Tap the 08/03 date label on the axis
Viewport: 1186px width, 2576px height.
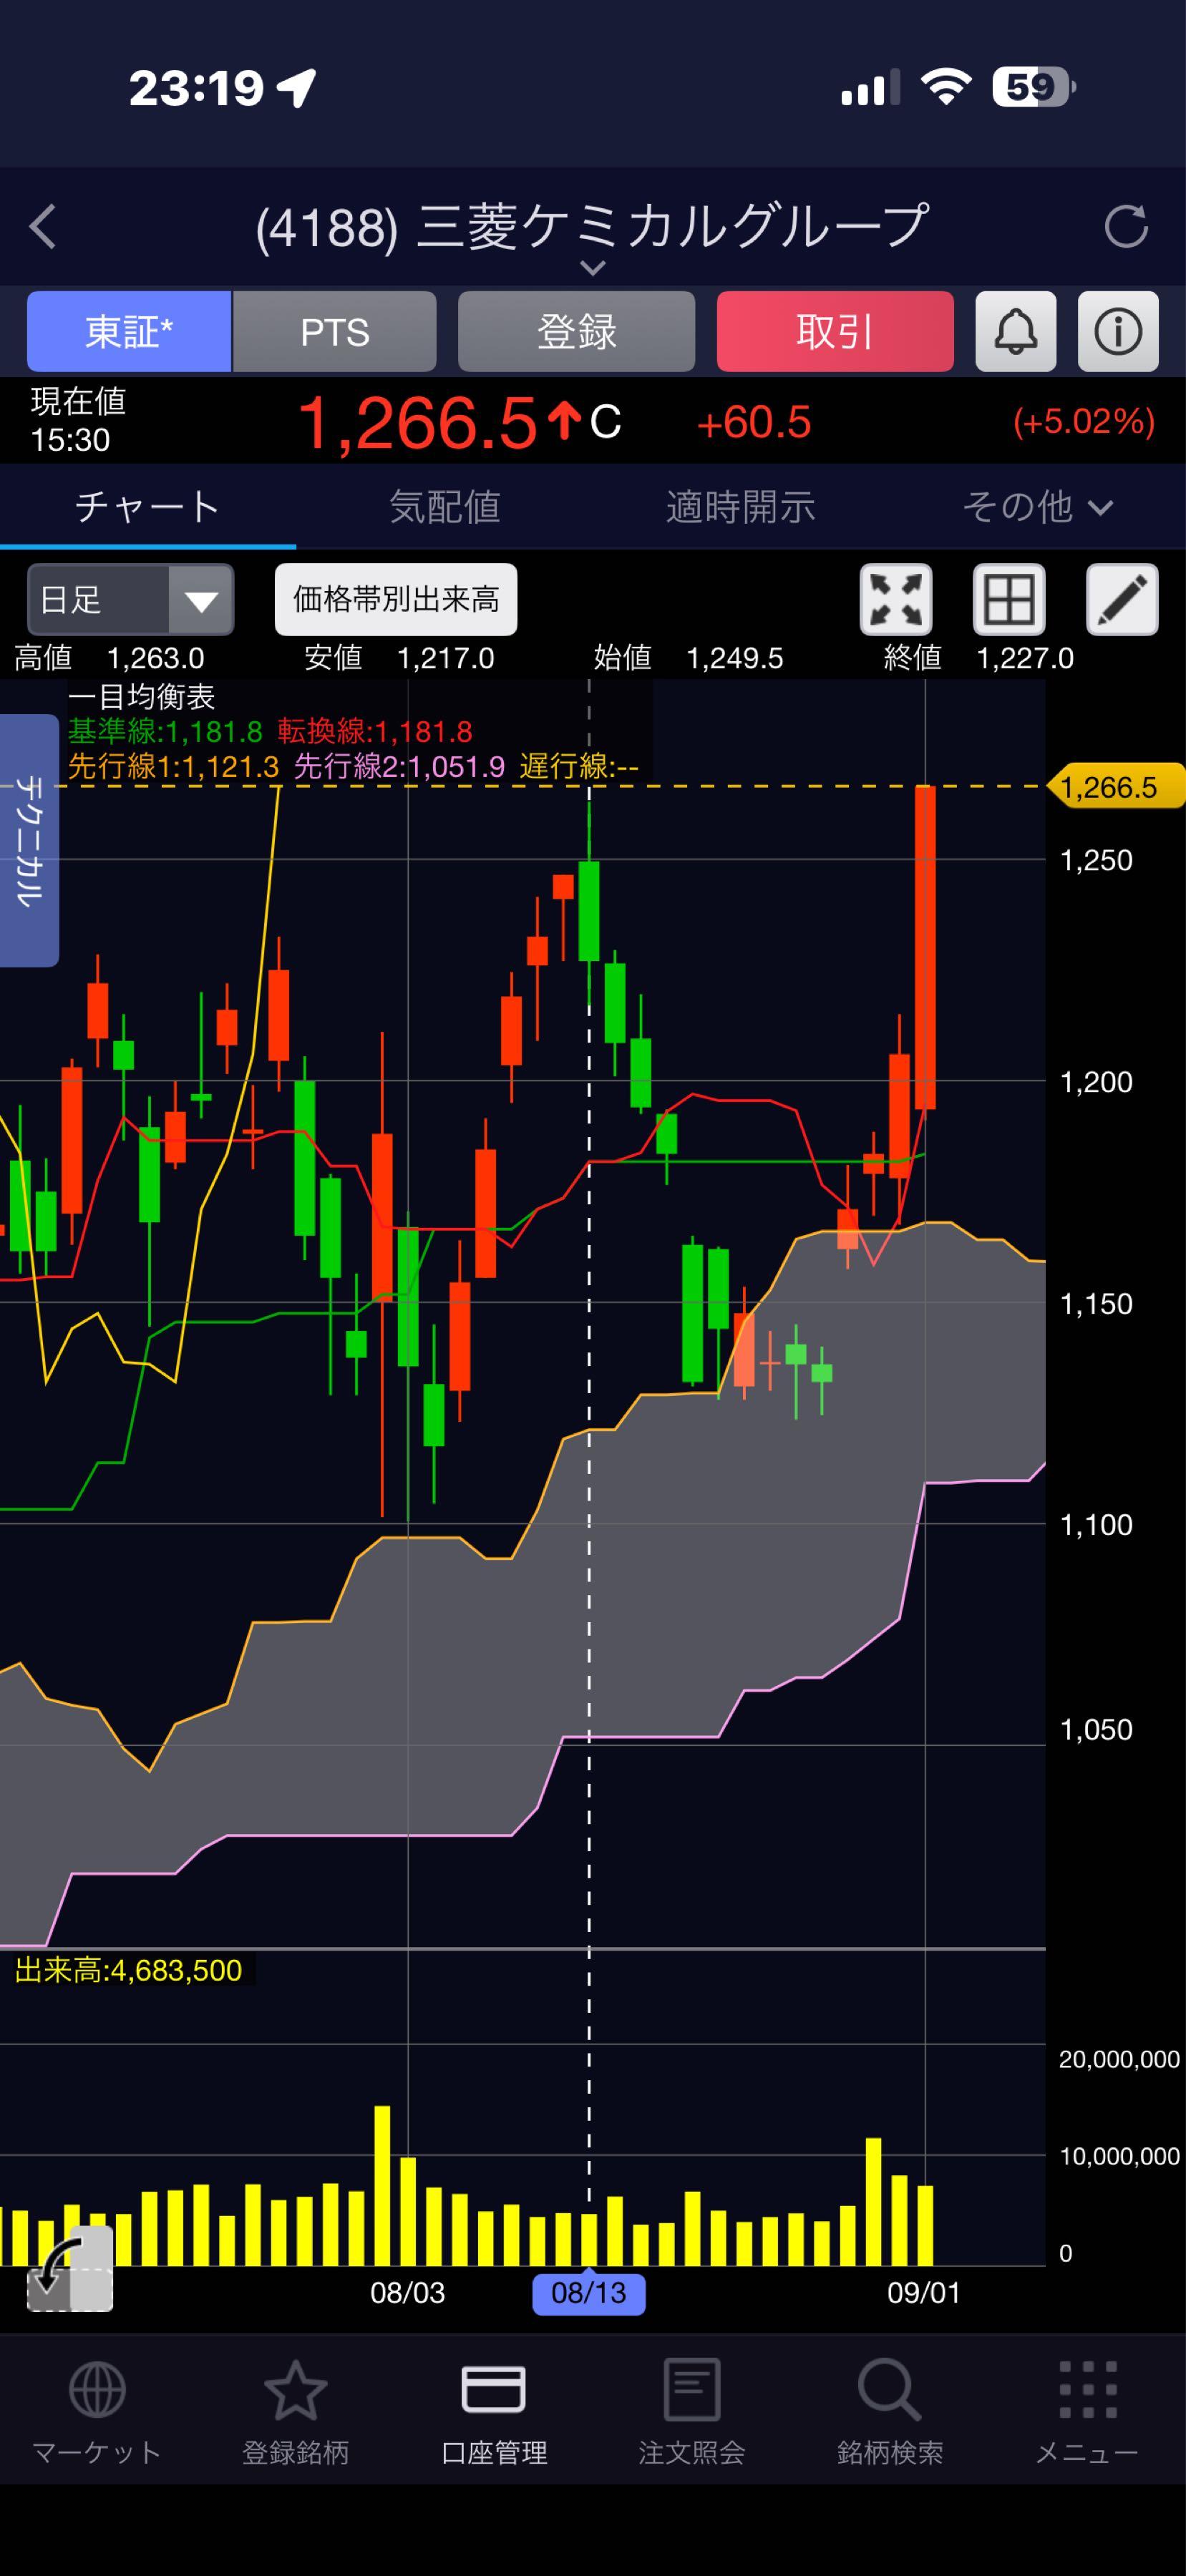tap(408, 2292)
